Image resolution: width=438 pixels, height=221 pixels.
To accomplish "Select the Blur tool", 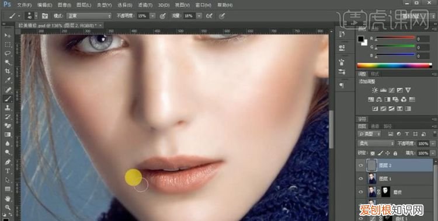I will 8,143.
